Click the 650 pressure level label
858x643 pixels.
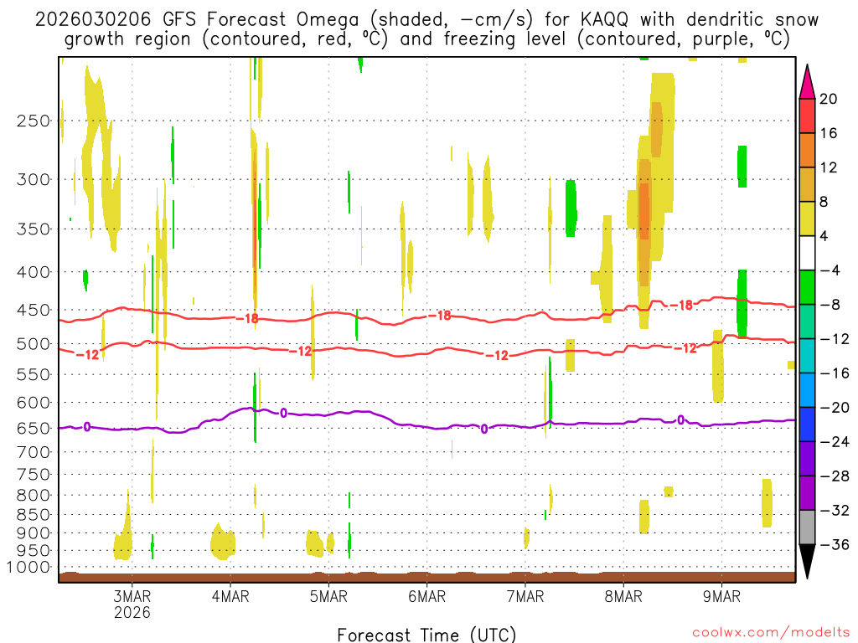(x=34, y=428)
